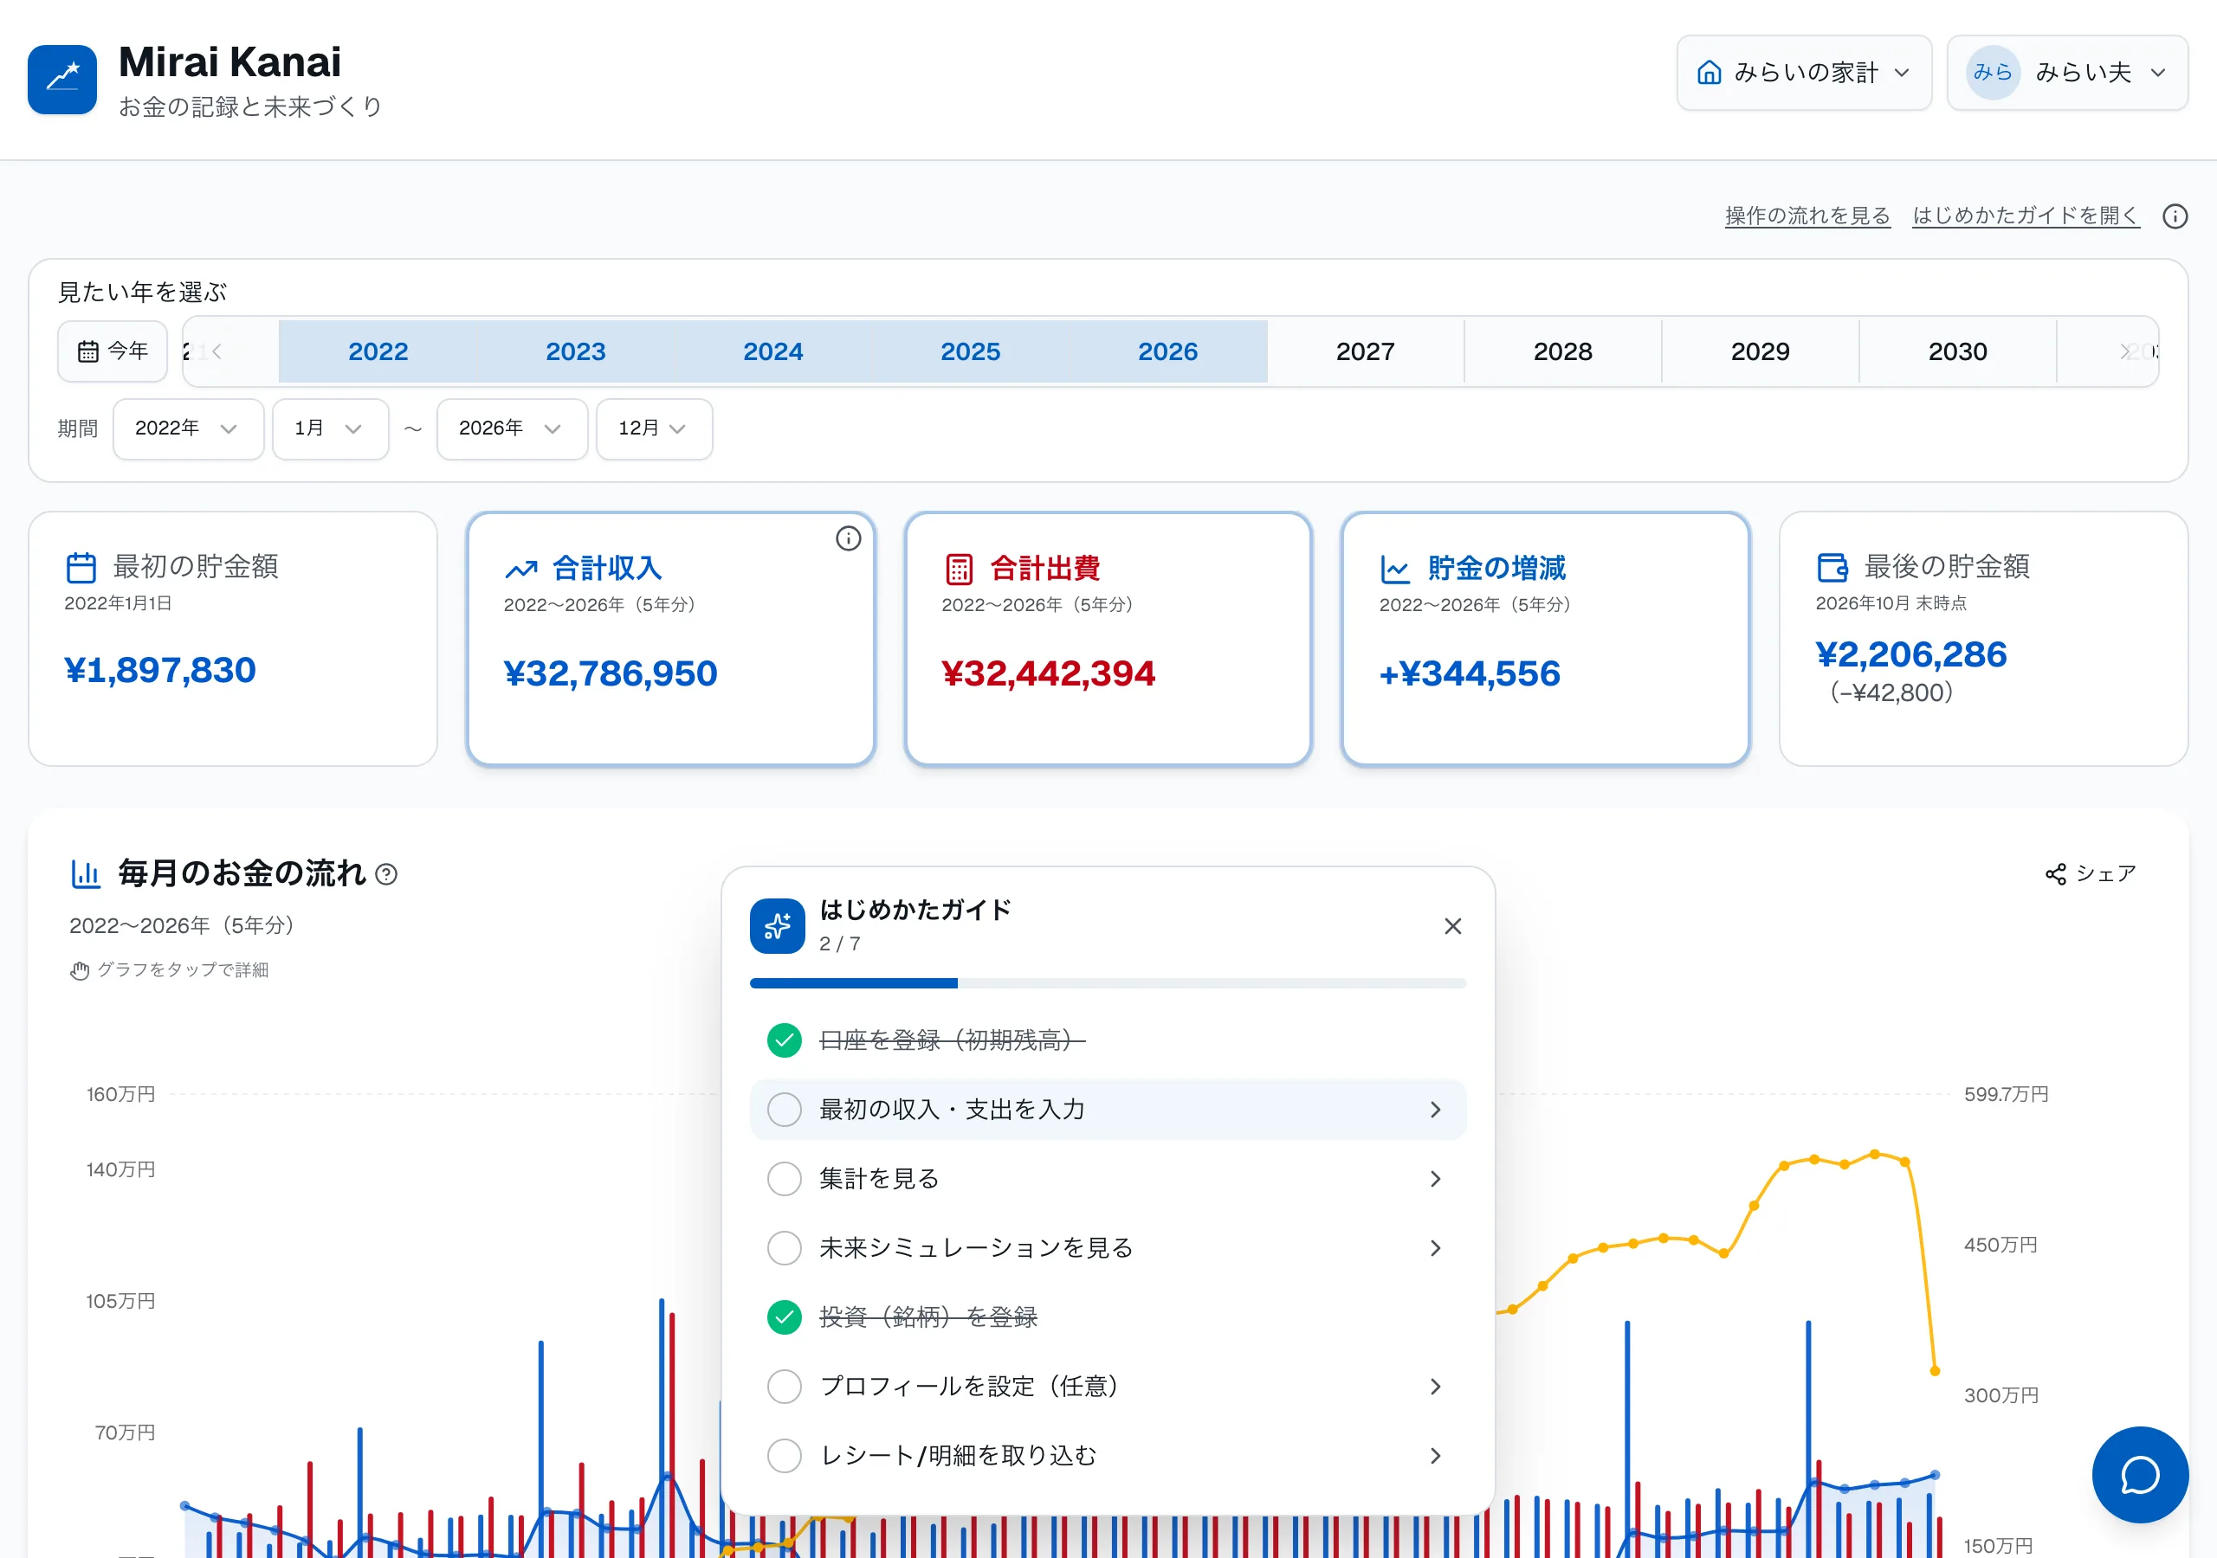The image size is (2217, 1558).
Task: Click the 合計出費 summary card
Action: 1108,639
